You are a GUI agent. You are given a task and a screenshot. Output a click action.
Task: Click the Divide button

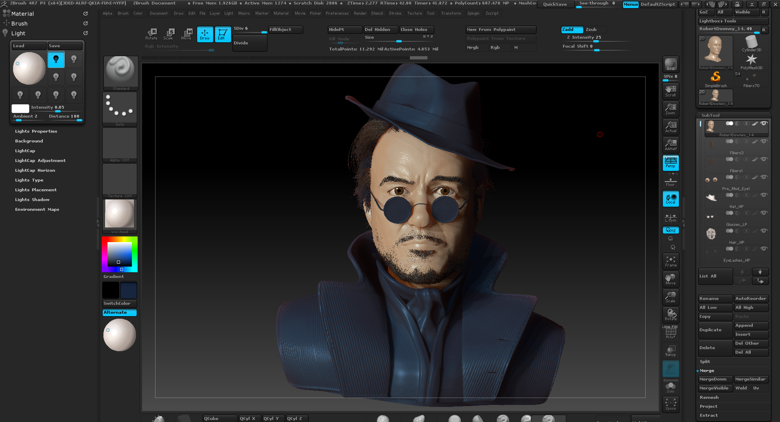(250, 43)
